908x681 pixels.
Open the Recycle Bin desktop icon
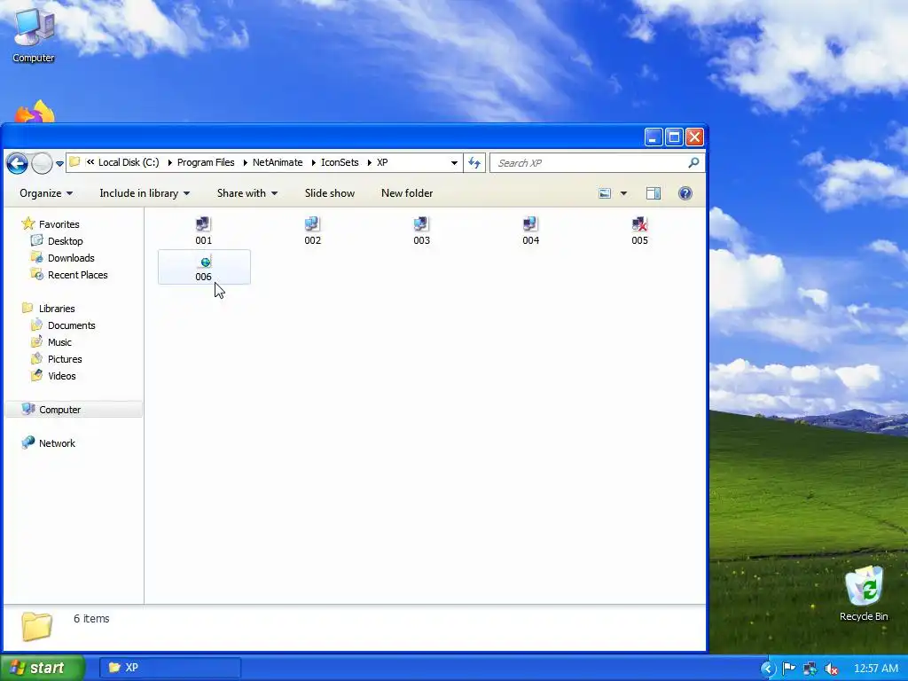tap(864, 593)
